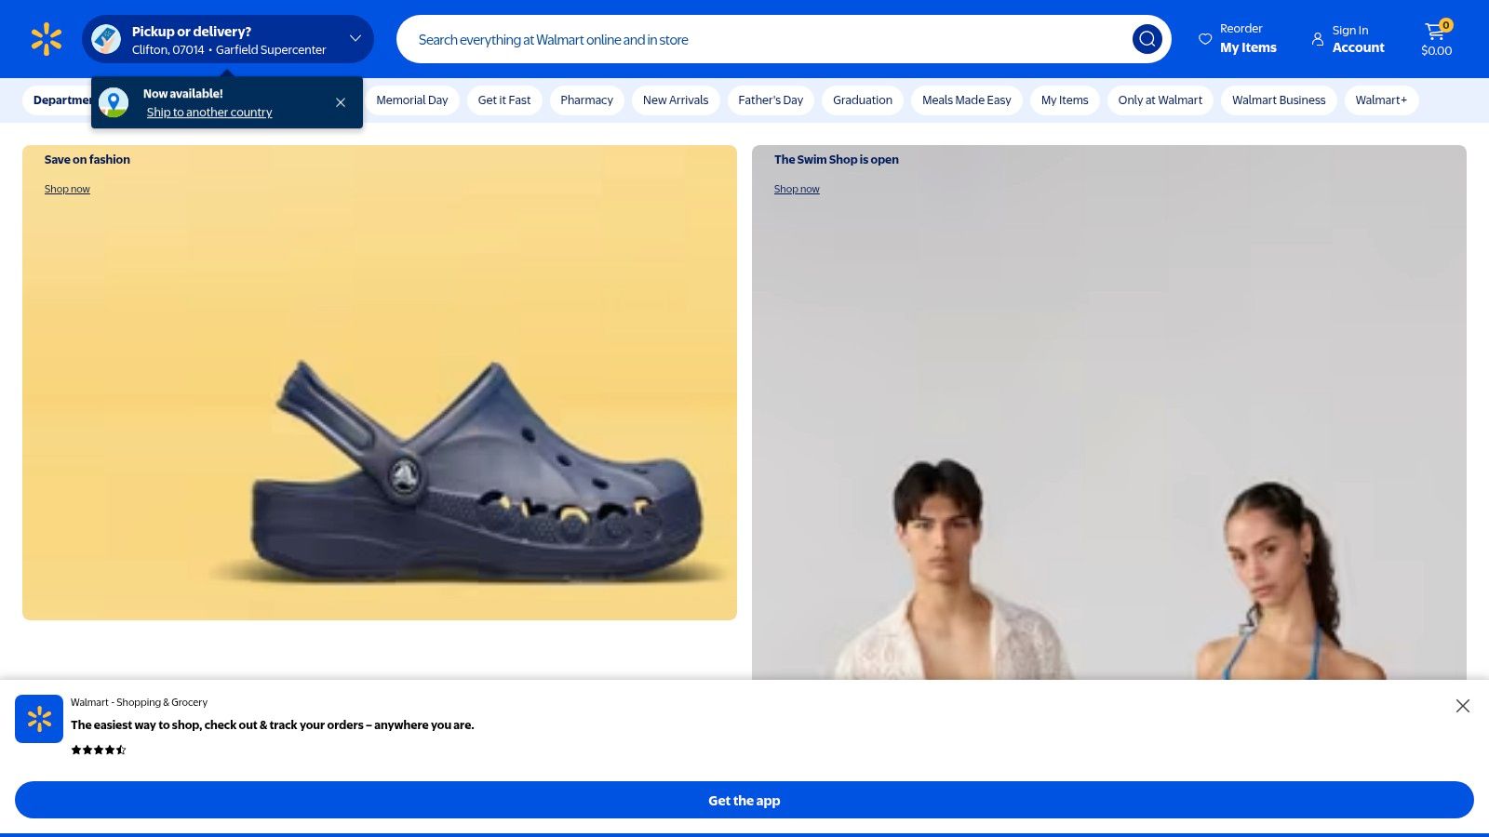Click the Get the app button
1489x837 pixels.
coord(744,800)
